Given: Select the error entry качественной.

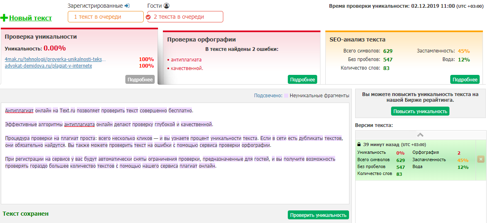Looking at the screenshot, I should point(187,68).
